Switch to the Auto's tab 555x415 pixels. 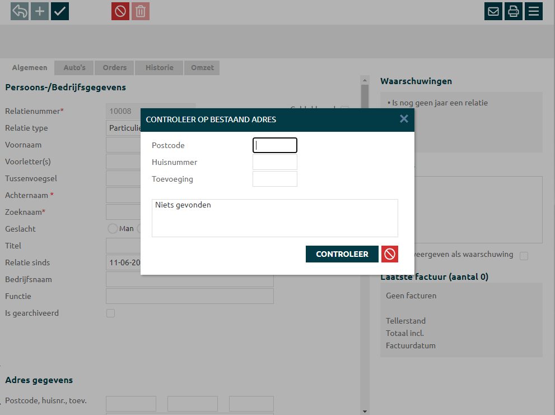pyautogui.click(x=74, y=68)
